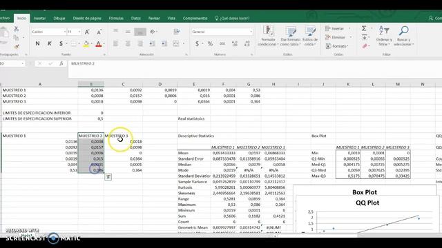Image resolution: width=442 pixels, height=248 pixels.
Task: Align text to top
Action: pos(115,32)
